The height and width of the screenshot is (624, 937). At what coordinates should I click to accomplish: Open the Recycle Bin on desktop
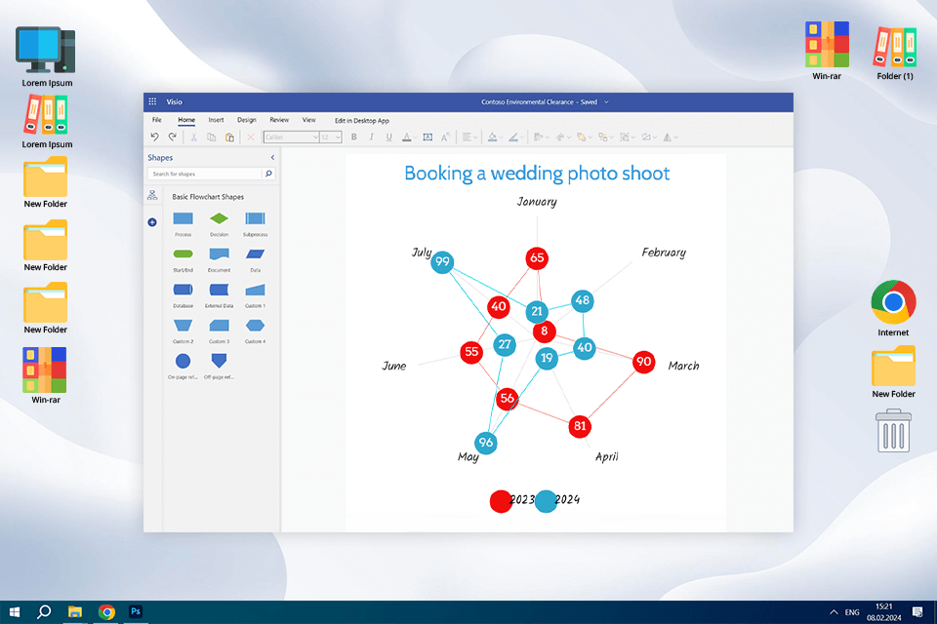coord(893,431)
